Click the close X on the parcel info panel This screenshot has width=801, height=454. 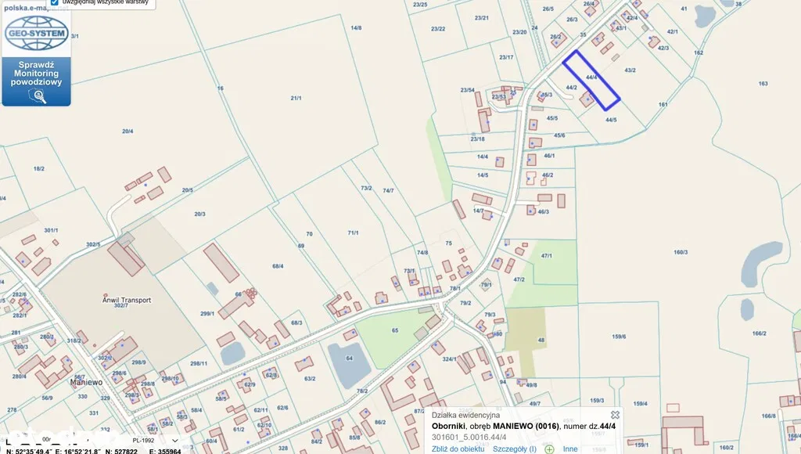[614, 414]
